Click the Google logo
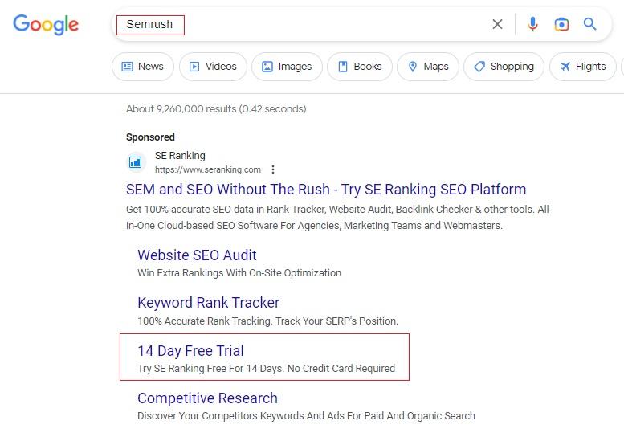The width and height of the screenshot is (624, 441). 46,24
